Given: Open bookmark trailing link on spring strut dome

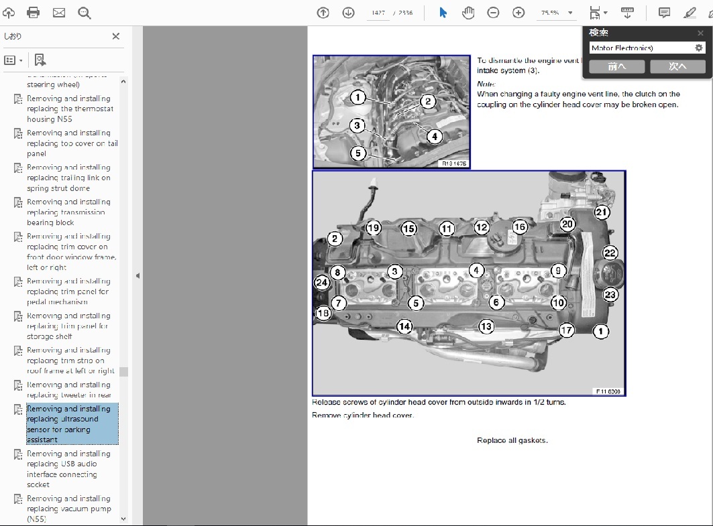Looking at the screenshot, I should pyautogui.click(x=68, y=178).
